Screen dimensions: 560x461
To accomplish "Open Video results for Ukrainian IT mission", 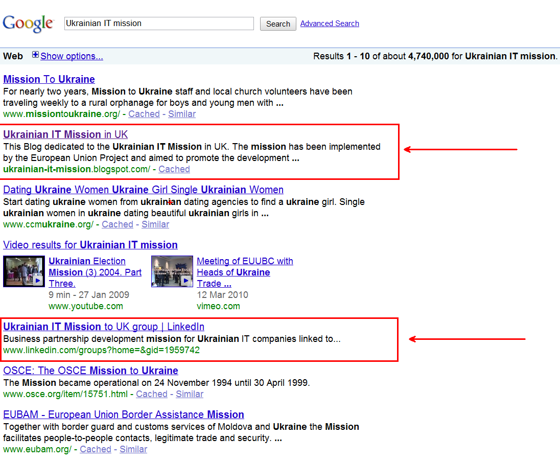I will click(90, 245).
